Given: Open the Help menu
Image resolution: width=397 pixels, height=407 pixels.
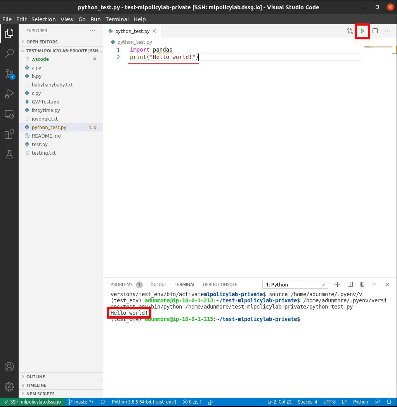Looking at the screenshot, I should point(140,19).
